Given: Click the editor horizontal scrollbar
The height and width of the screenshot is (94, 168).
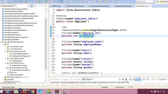Looking at the screenshot, I should [112, 74].
